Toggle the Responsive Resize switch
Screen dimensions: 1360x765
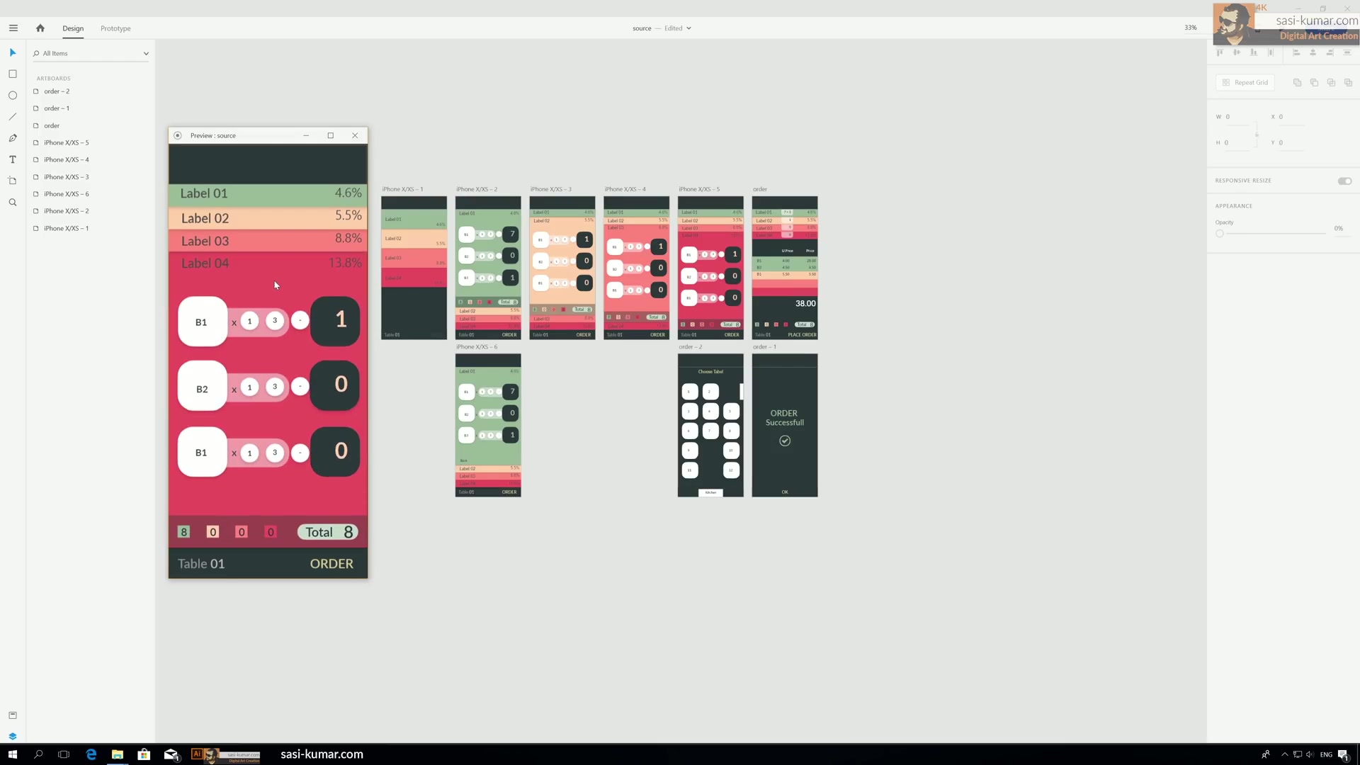click(x=1344, y=181)
